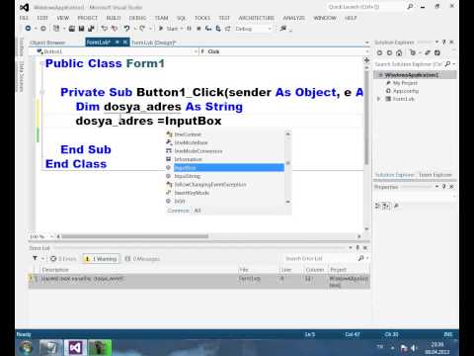Click the Save toolbar icon
The image size is (474, 356).
click(81, 29)
